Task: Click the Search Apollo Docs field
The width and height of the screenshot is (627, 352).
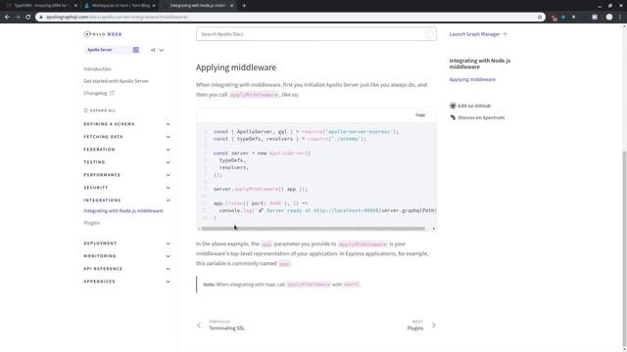Action: coord(315,34)
